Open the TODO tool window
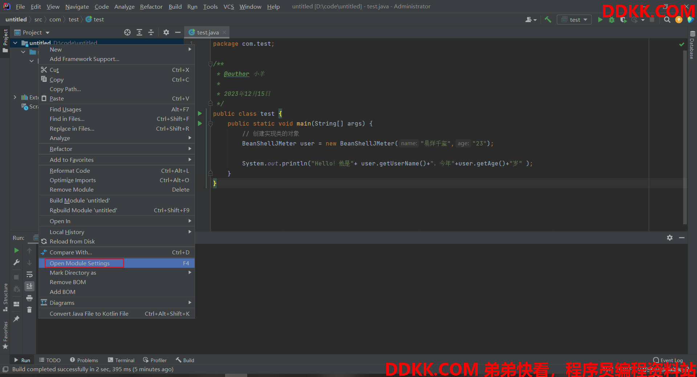This screenshot has width=697, height=377. click(x=50, y=360)
